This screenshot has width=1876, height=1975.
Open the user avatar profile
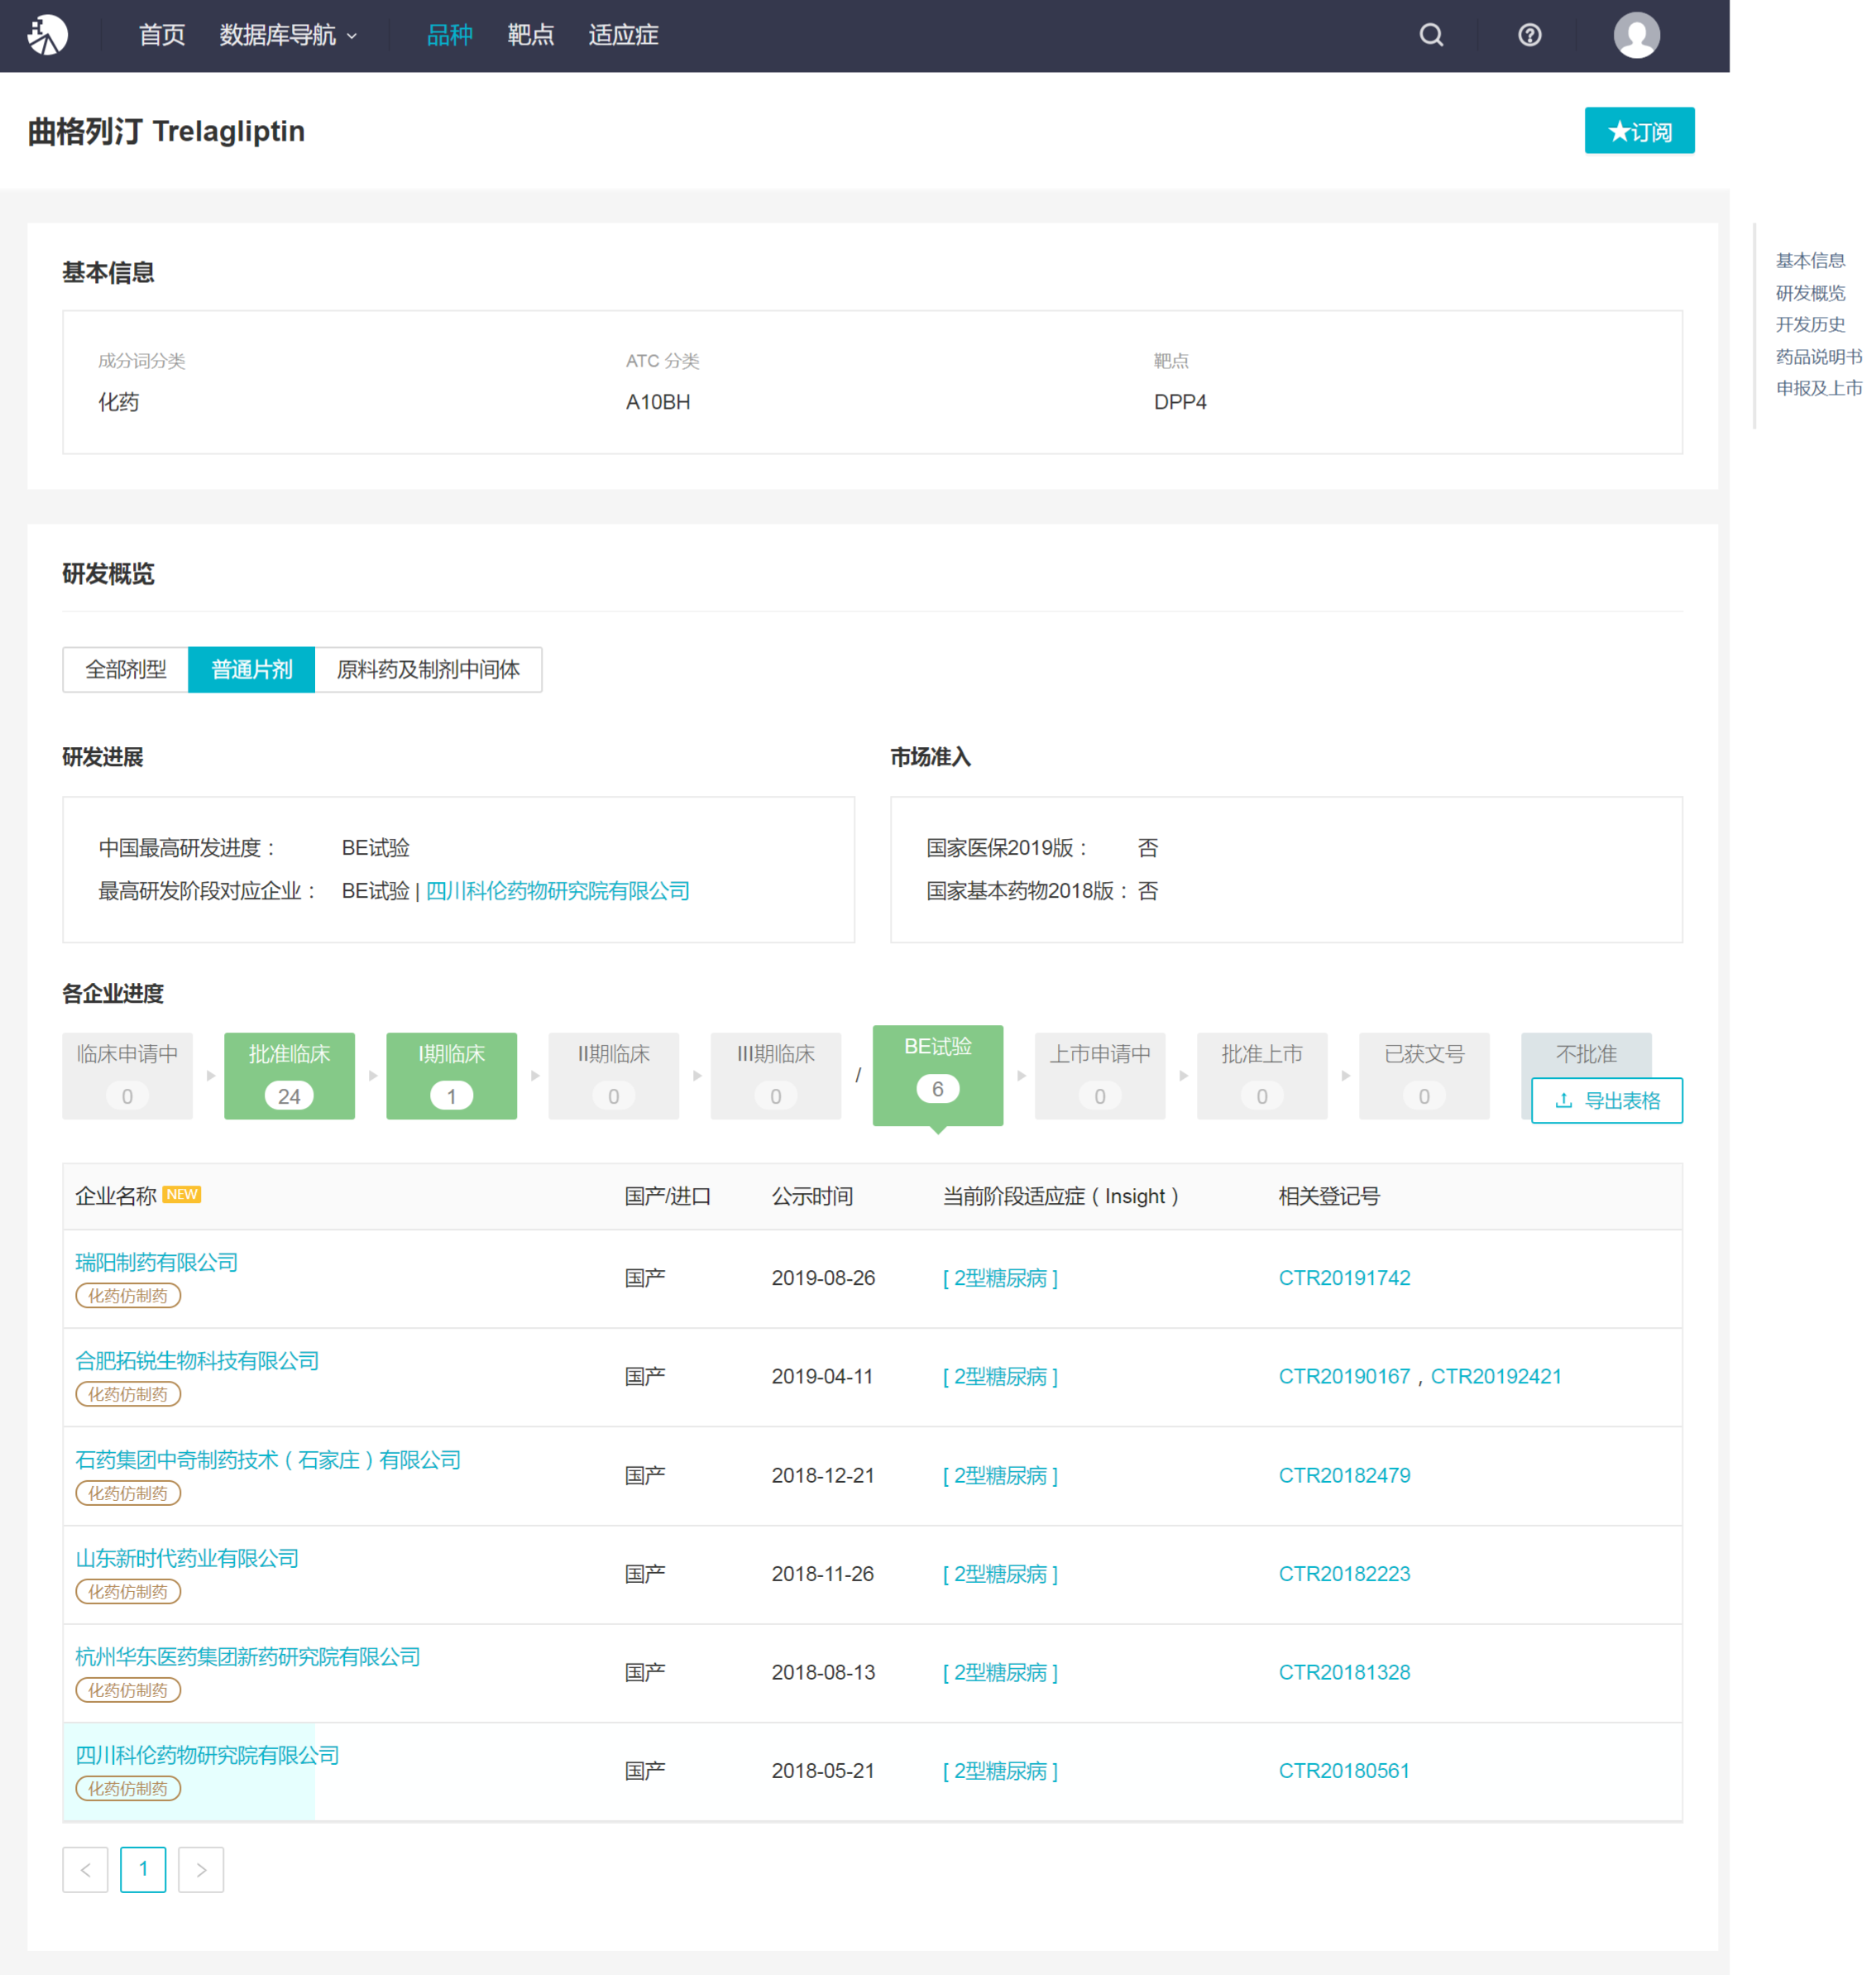1636,35
